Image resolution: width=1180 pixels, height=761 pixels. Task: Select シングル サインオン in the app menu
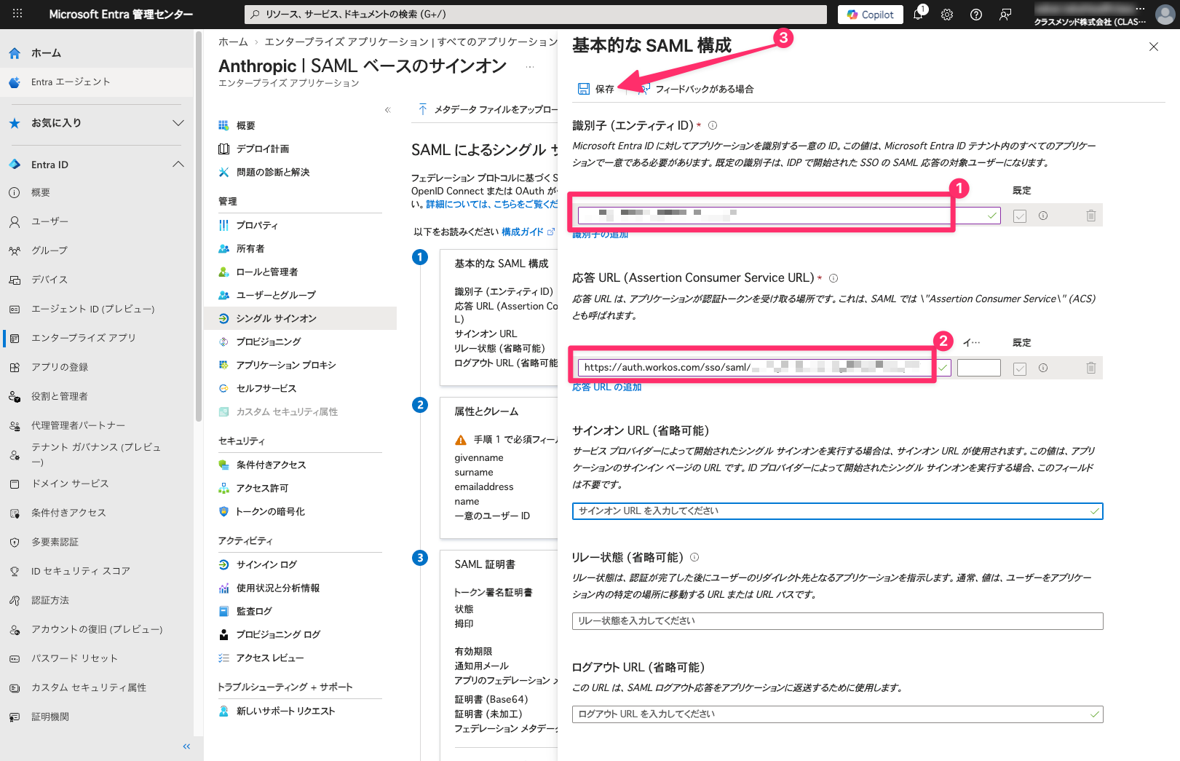click(x=276, y=318)
